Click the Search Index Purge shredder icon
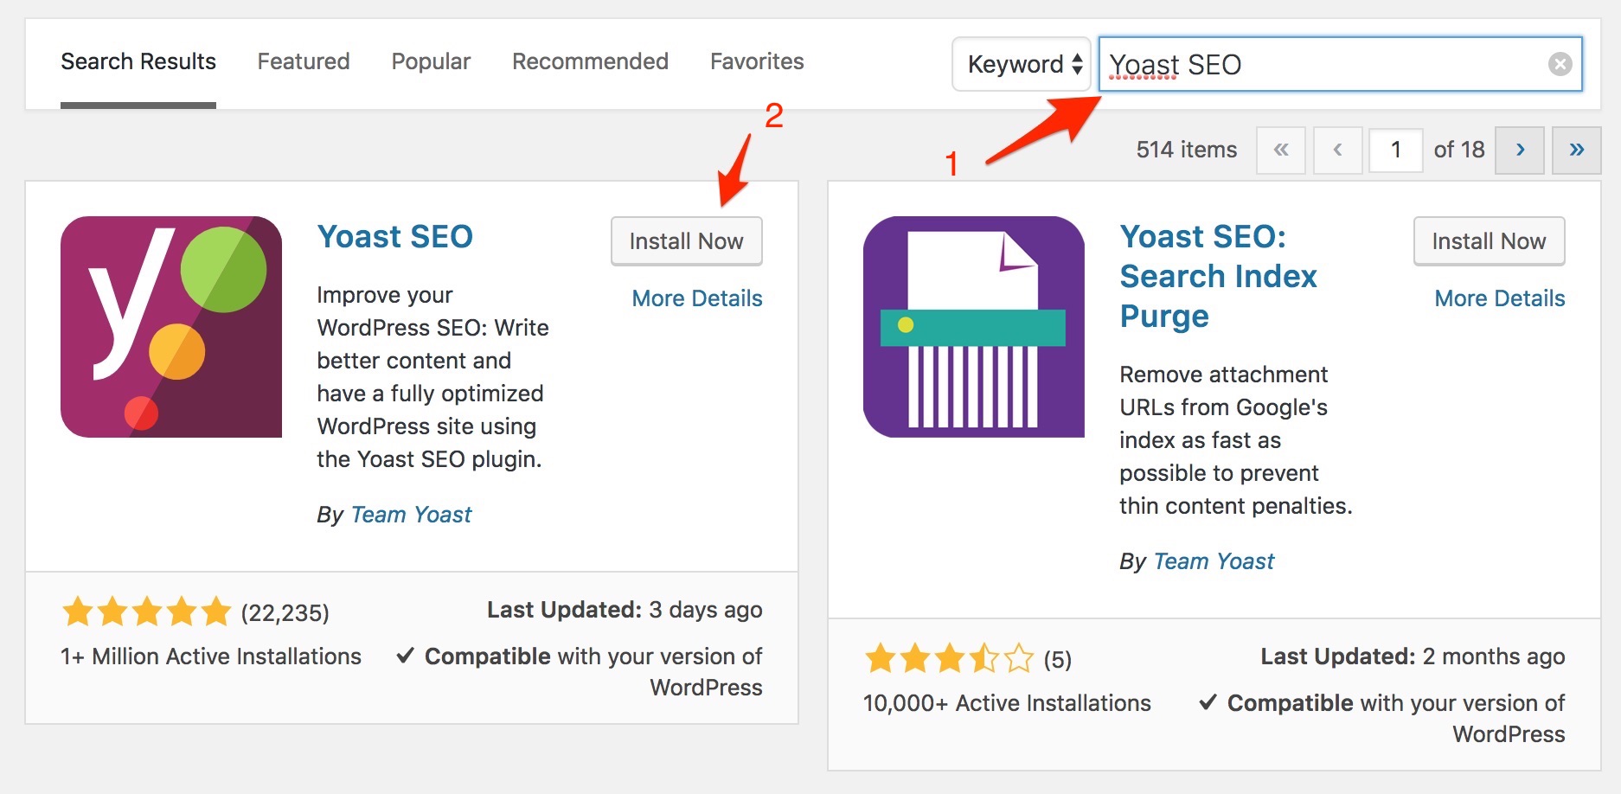The image size is (1621, 794). click(x=972, y=329)
